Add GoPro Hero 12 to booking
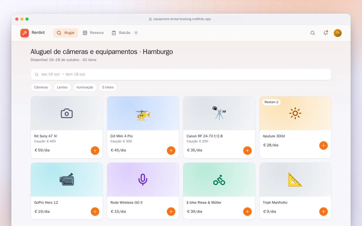Viewport: 362px width, 226px height. tap(95, 212)
